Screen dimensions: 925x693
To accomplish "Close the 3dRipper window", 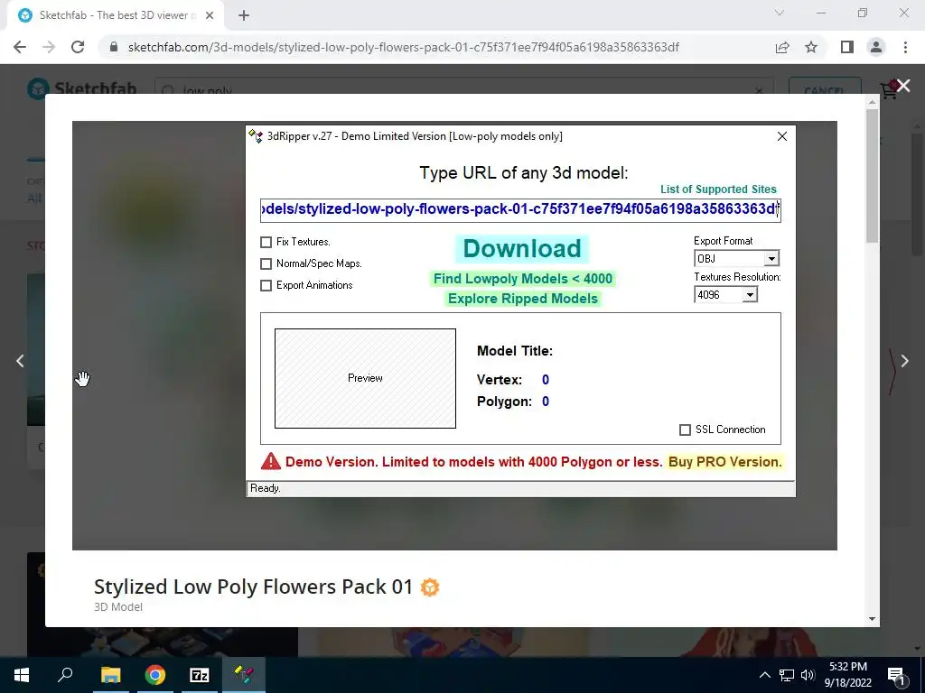I will click(782, 136).
